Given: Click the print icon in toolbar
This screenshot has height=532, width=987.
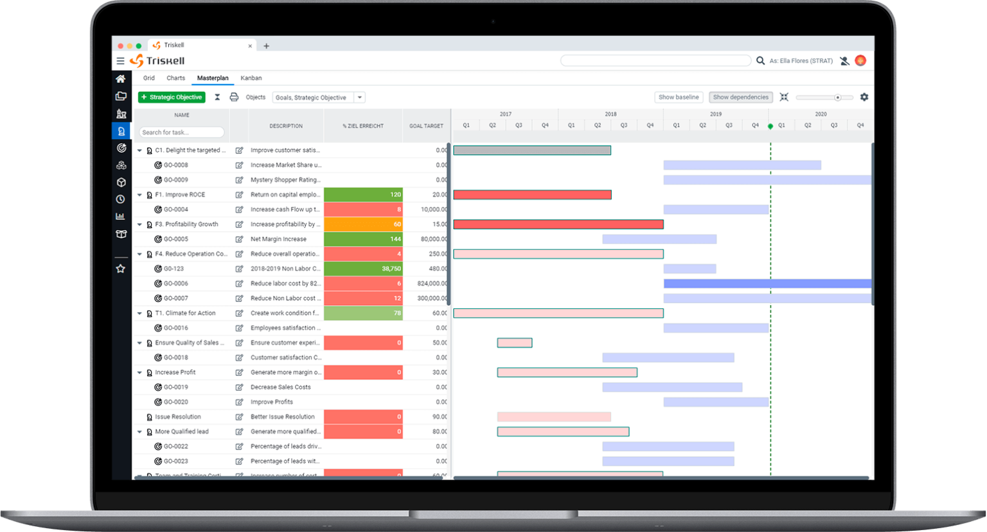Looking at the screenshot, I should (x=234, y=98).
